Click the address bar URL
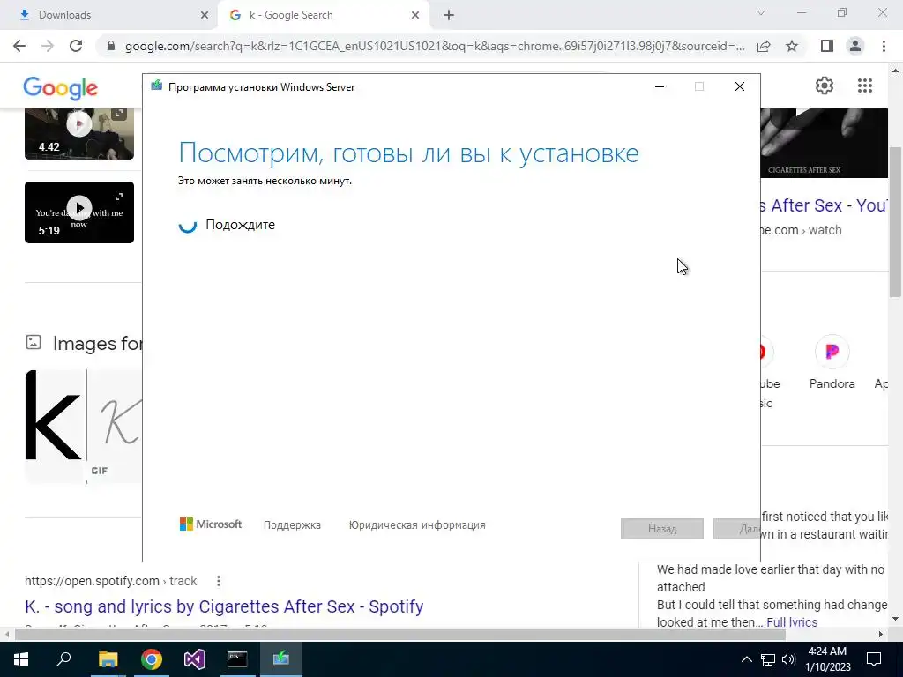Image resolution: width=903 pixels, height=677 pixels. coord(435,46)
